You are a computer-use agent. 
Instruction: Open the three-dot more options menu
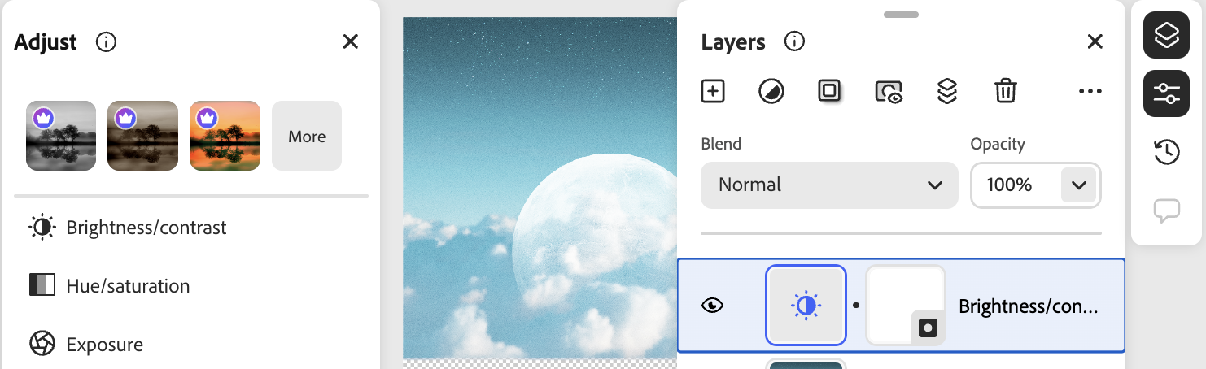pyautogui.click(x=1090, y=91)
